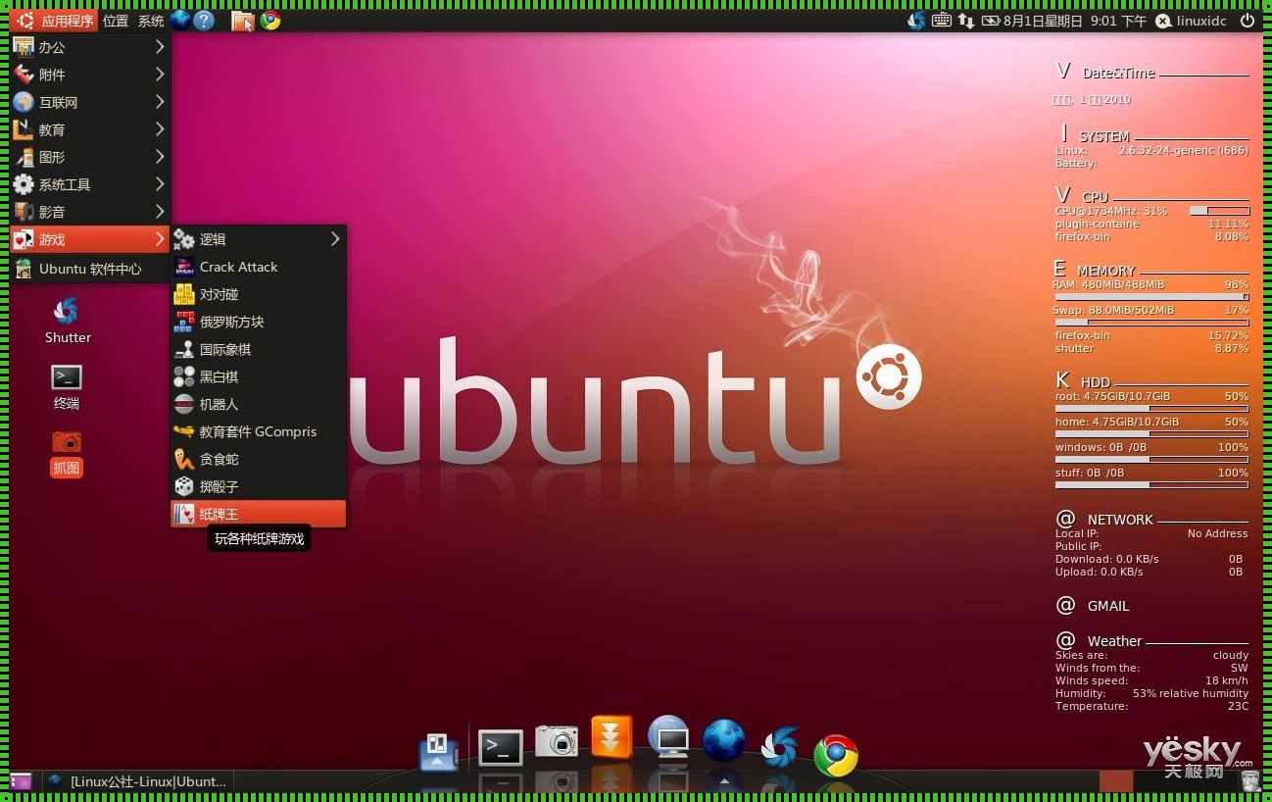Viewport: 1272px width, 802px height.
Task: Open the 位置 places menu
Action: pyautogui.click(x=116, y=21)
